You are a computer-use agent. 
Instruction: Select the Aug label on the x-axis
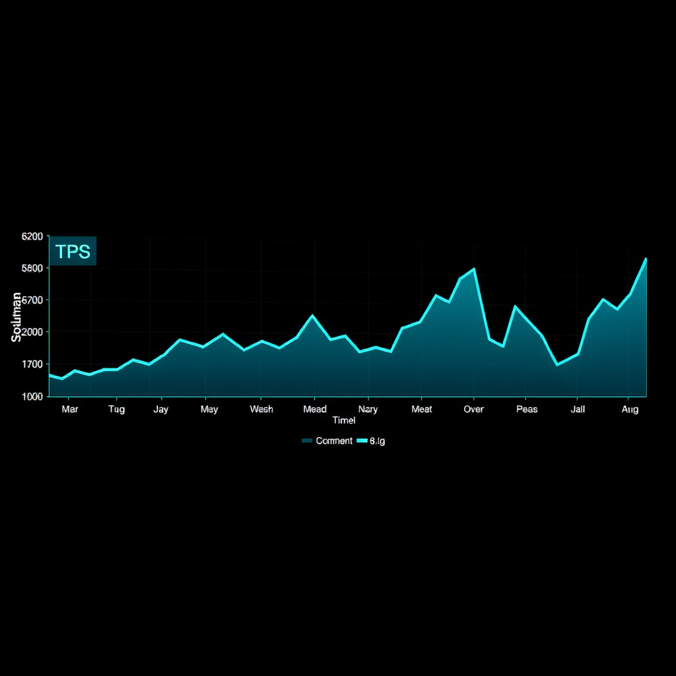pyautogui.click(x=630, y=409)
